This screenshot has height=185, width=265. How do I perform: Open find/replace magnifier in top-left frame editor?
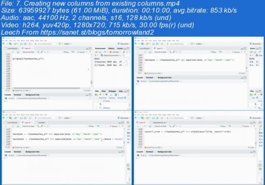39,52
